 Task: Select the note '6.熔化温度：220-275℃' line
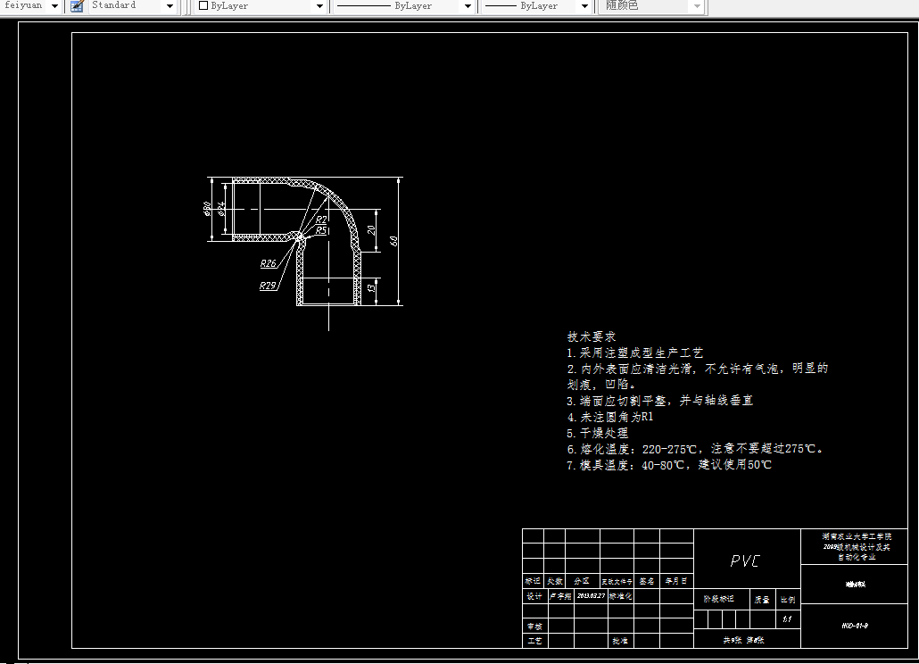coord(695,449)
